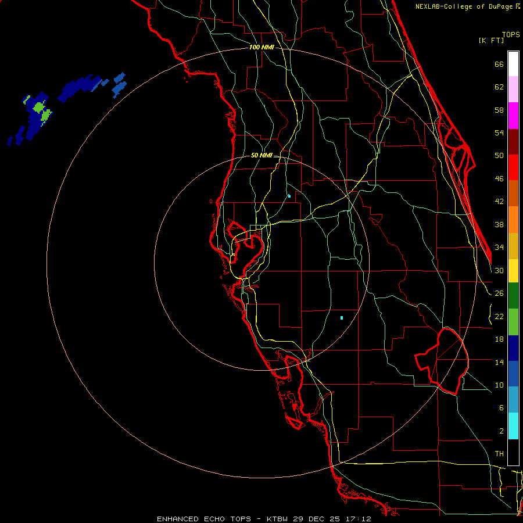Pick the bottom white TH legend swatch
Viewport: 523px width, 523px height.
[513, 452]
